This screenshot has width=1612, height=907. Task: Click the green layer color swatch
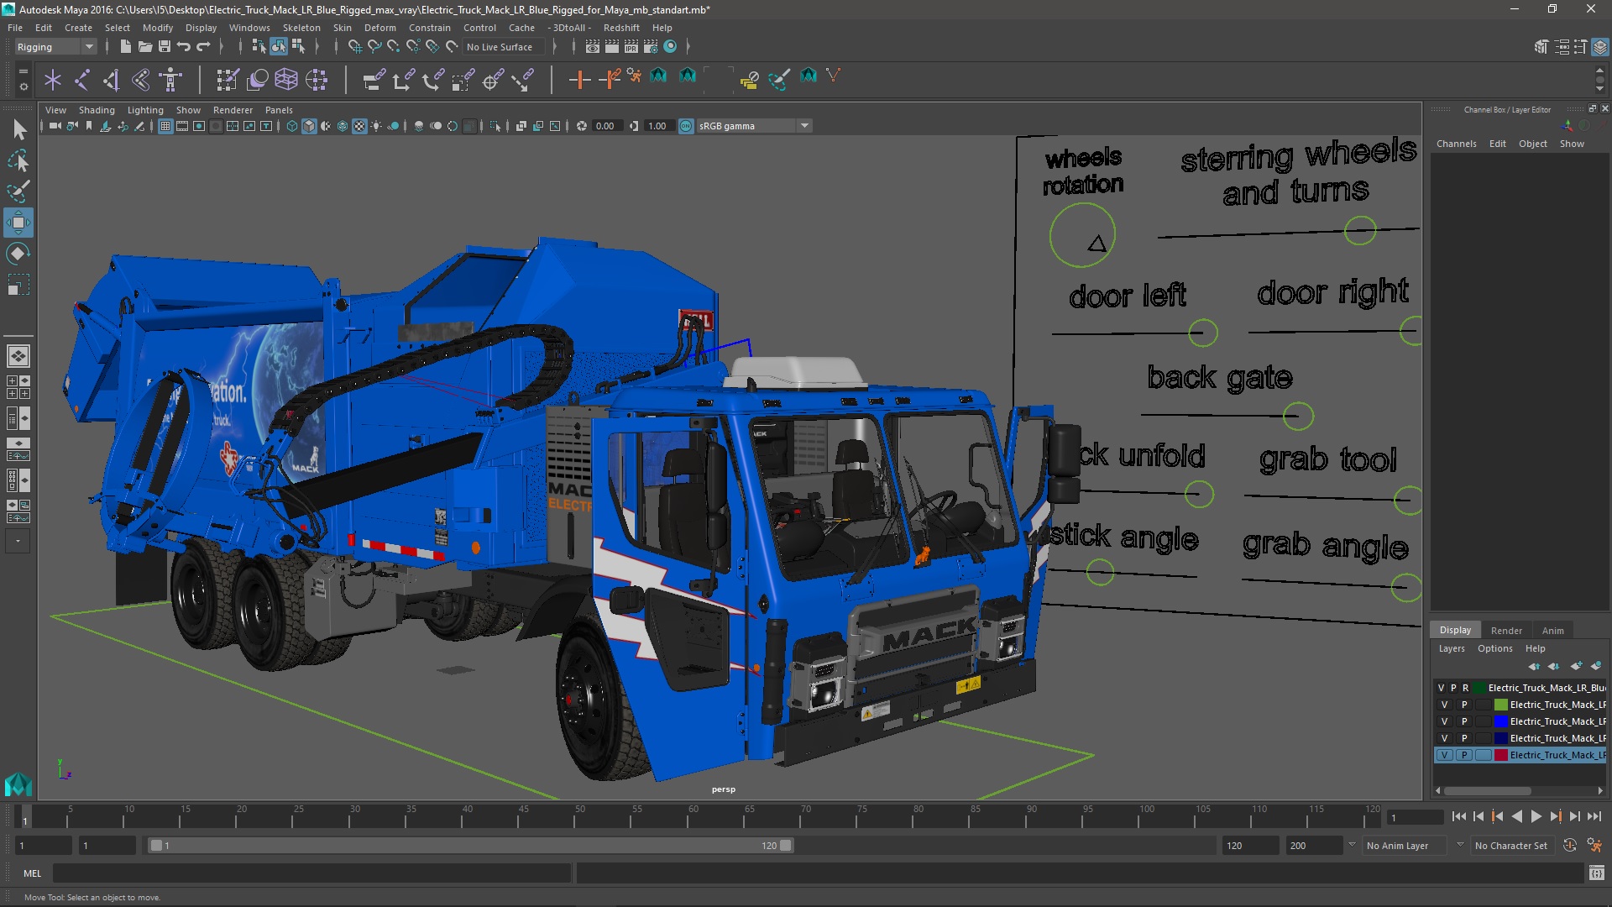1501,705
